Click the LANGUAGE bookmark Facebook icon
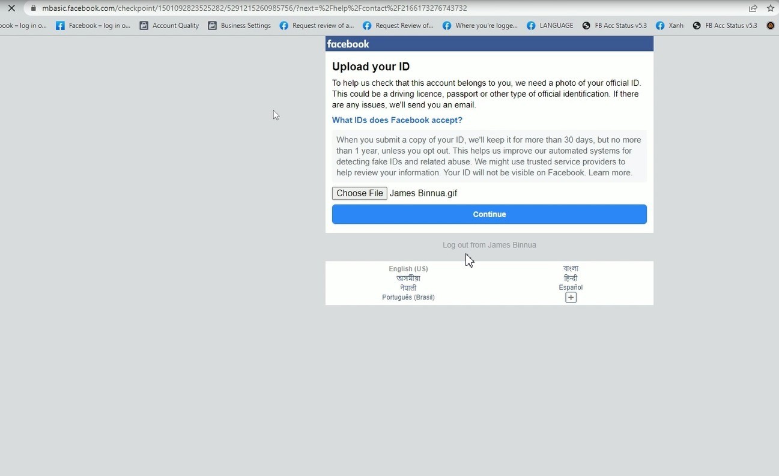The width and height of the screenshot is (779, 476). [x=531, y=26]
